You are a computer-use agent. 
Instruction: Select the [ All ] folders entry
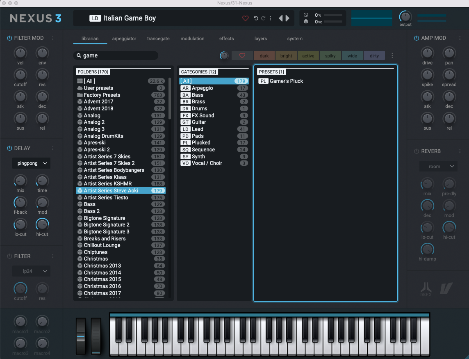[x=121, y=81]
